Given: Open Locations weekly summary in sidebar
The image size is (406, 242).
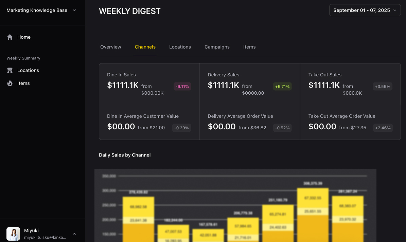Looking at the screenshot, I should (28, 70).
